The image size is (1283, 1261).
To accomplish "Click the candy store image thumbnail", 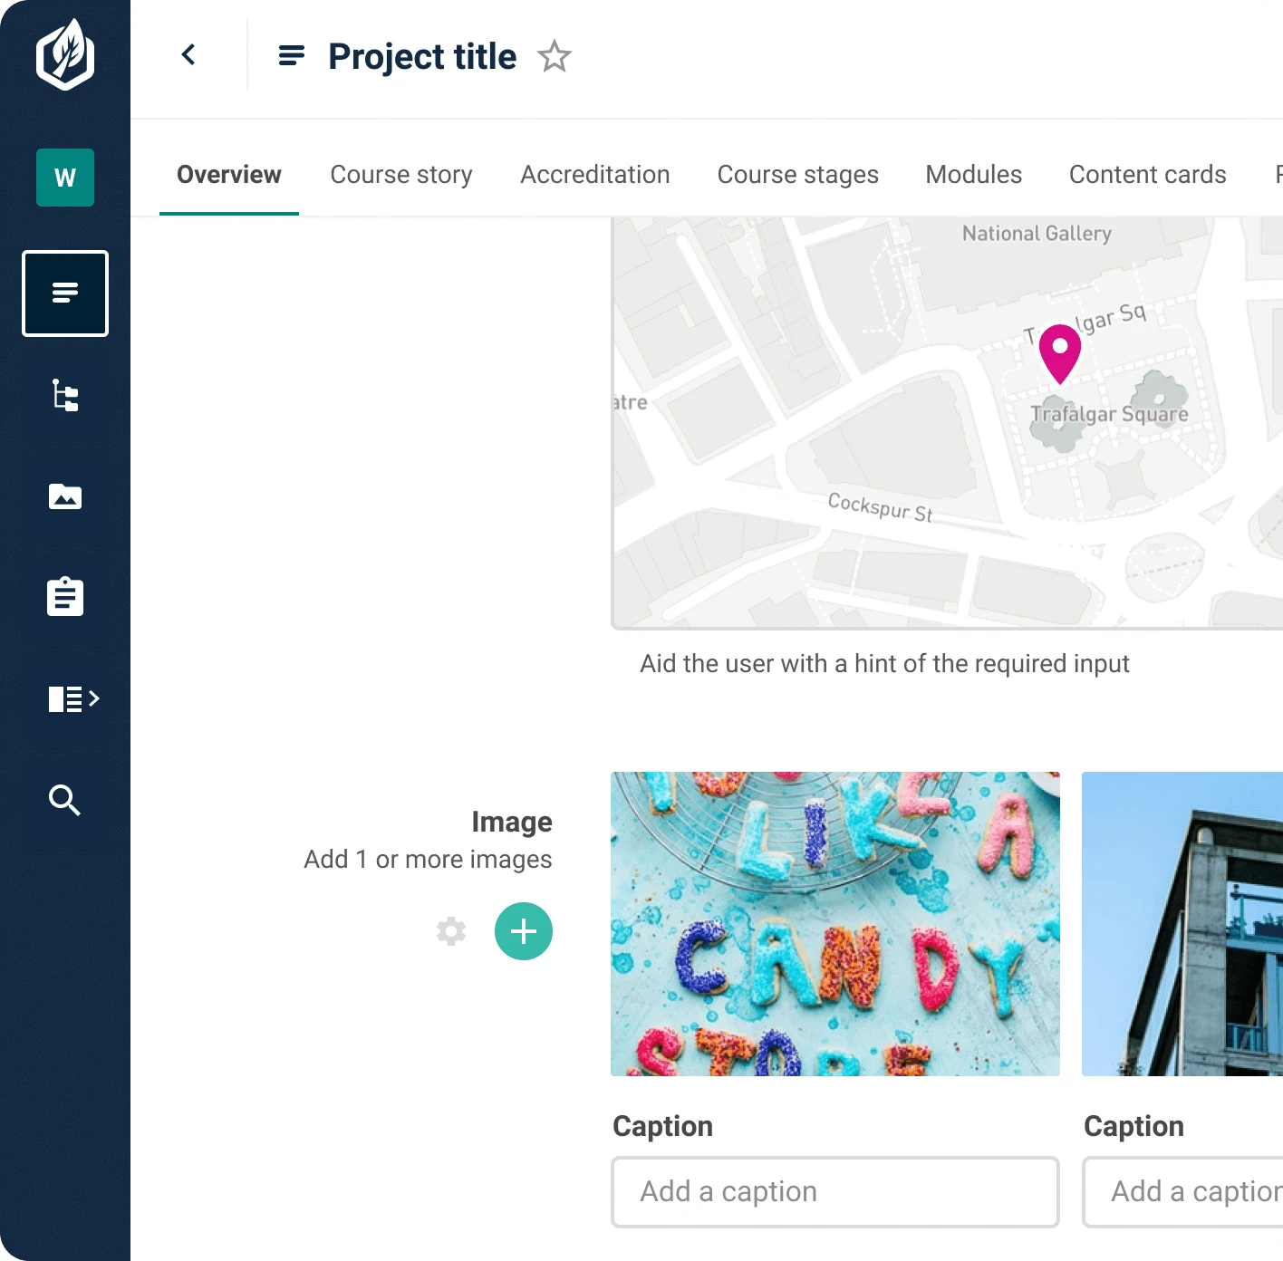I will (835, 924).
